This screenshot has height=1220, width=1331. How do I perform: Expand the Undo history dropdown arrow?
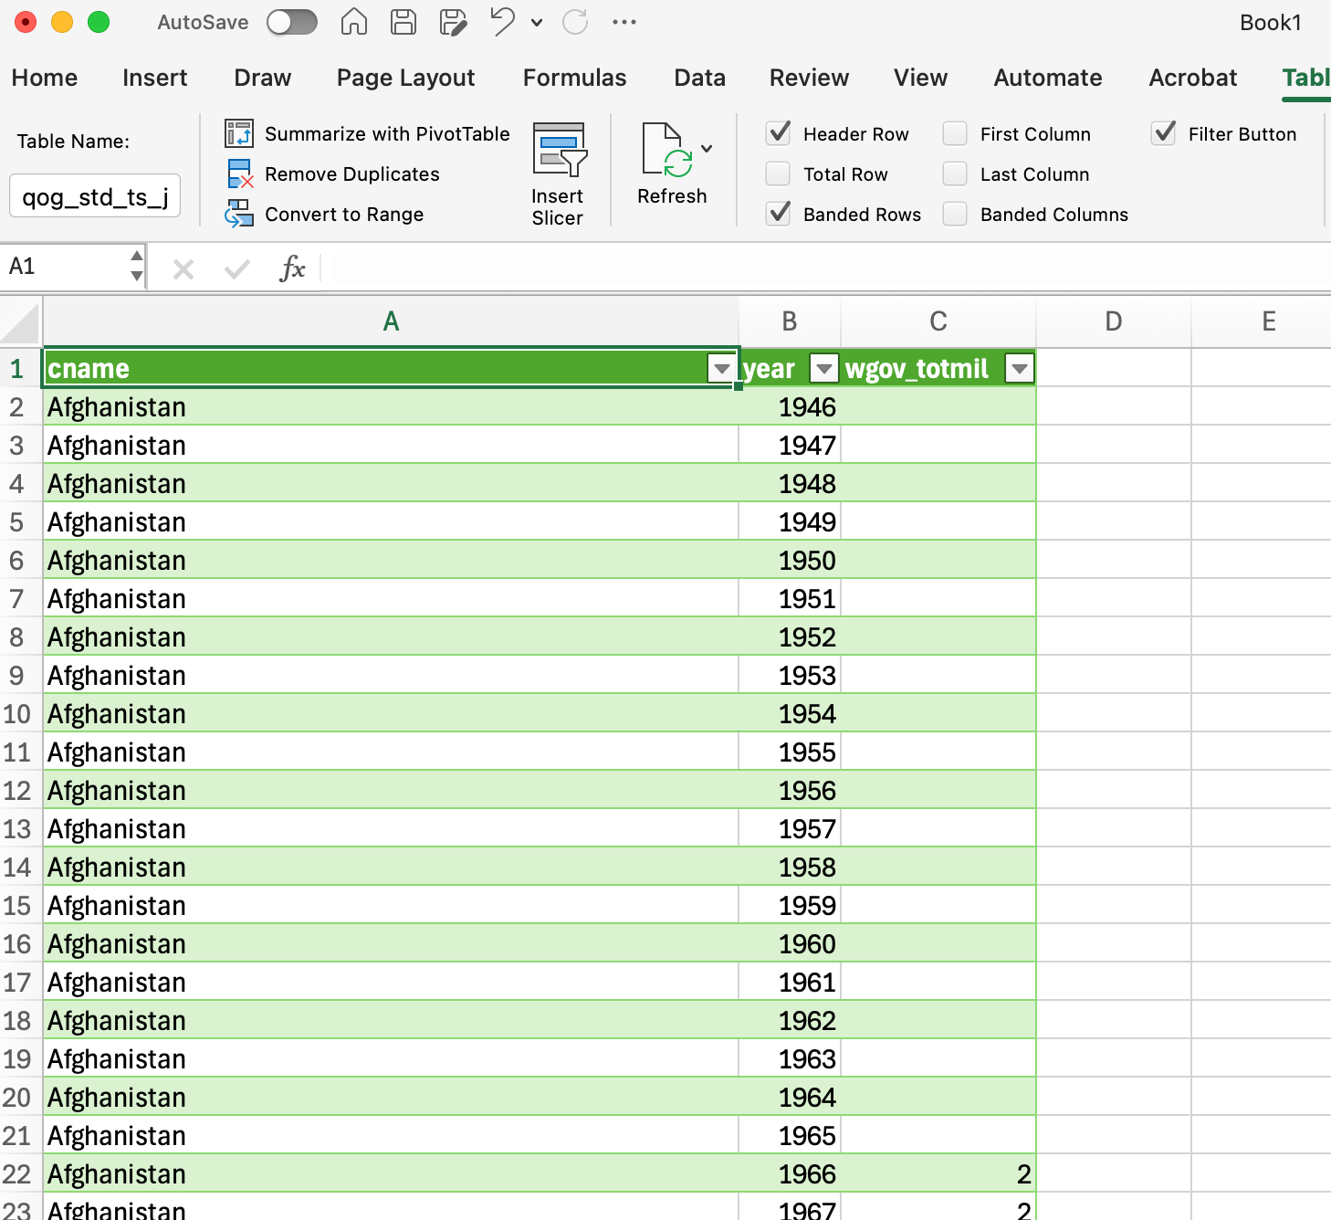click(x=537, y=23)
